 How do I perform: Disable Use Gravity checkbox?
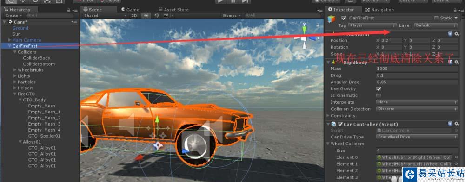pyautogui.click(x=379, y=88)
